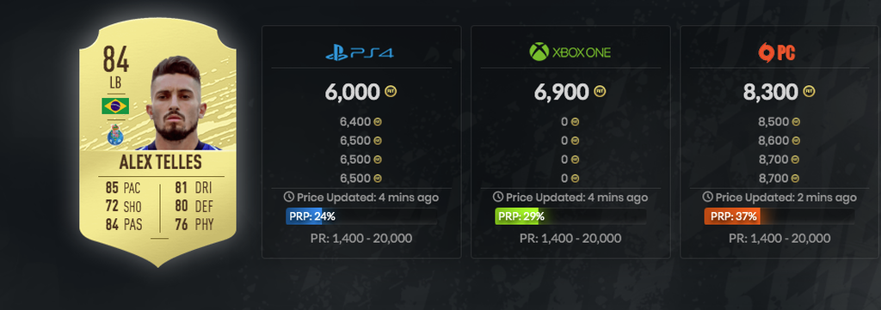Image resolution: width=881 pixels, height=310 pixels.
Task: Click the clock icon in PC panel
Action: click(708, 197)
